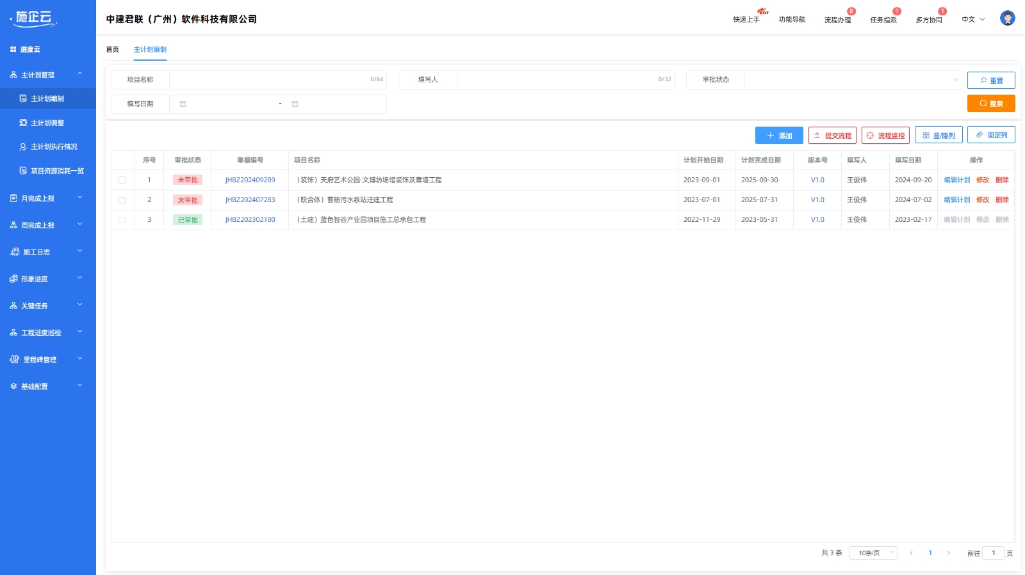
Task: Click the 进度云 grid icon in sidebar
Action: point(13,49)
